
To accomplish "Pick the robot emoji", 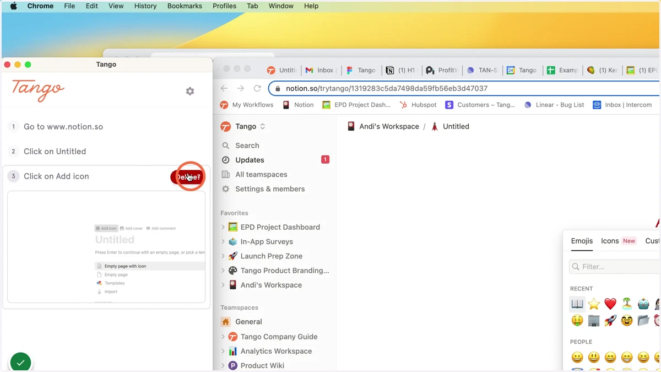I will (643, 304).
